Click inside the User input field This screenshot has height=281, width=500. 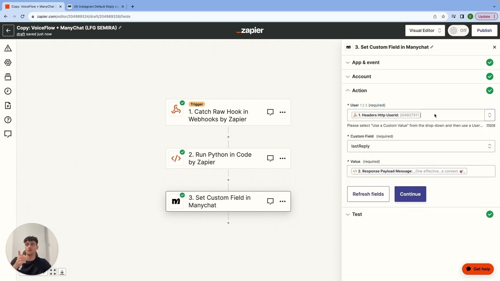[x=416, y=115]
